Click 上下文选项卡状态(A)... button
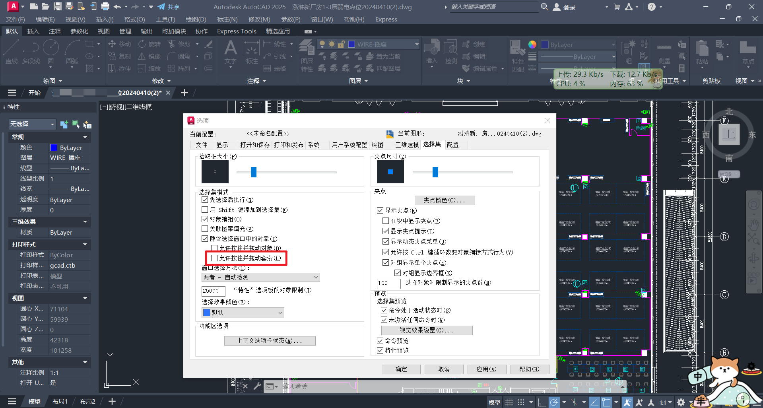Viewport: 763px width, 408px height. pyautogui.click(x=270, y=340)
